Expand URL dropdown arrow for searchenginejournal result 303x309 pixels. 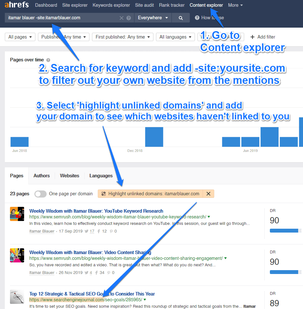coord(145,300)
